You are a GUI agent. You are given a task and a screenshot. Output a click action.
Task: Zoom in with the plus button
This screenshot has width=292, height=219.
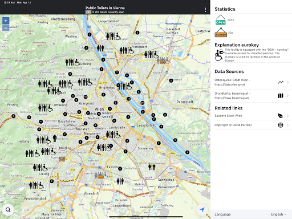click(x=6, y=21)
